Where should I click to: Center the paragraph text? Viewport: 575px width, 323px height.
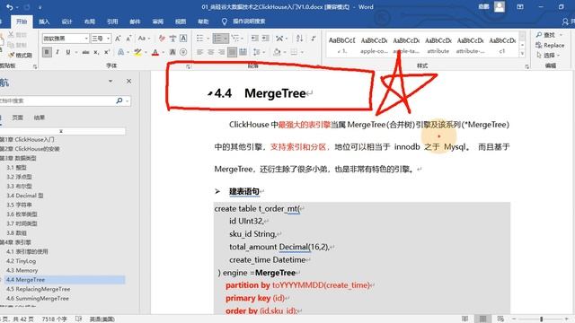tap(211, 52)
